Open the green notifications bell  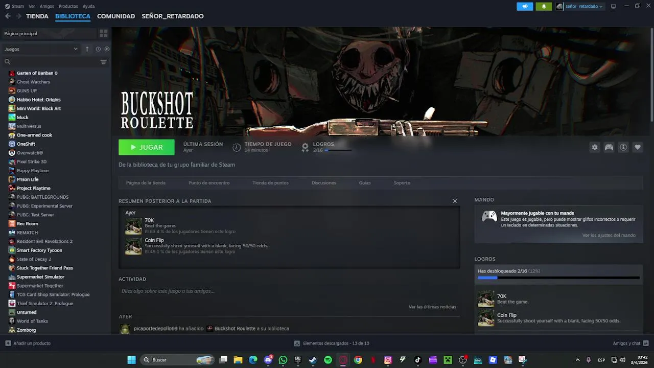544,6
